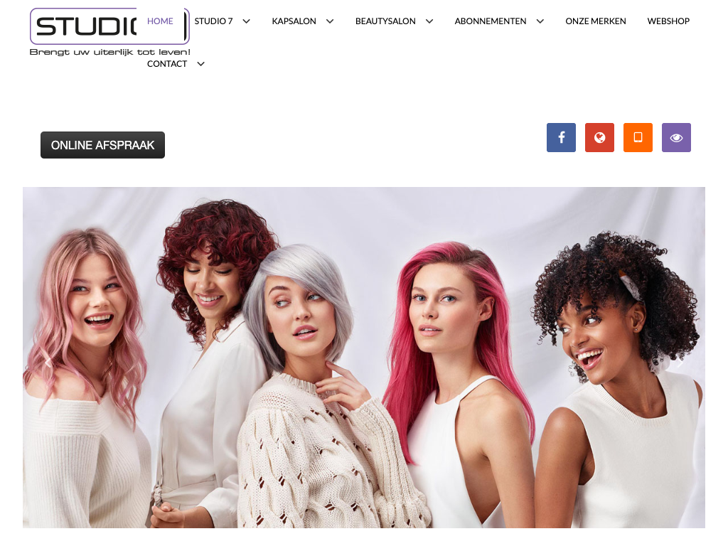Open the Studio 7 menu label
The height and width of the screenshot is (546, 728).
(x=213, y=21)
